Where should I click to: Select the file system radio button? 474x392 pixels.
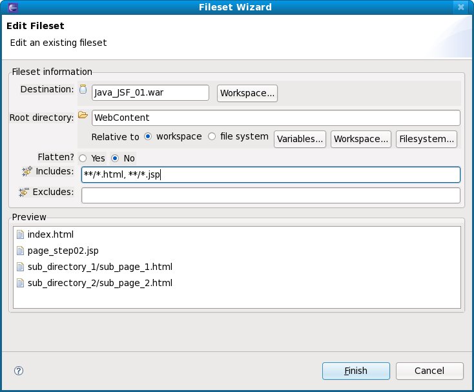[212, 137]
